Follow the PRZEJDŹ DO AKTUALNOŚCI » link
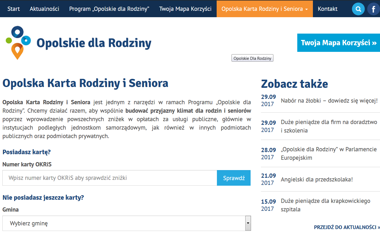Viewport: 380px width, 237px height. coord(347,227)
